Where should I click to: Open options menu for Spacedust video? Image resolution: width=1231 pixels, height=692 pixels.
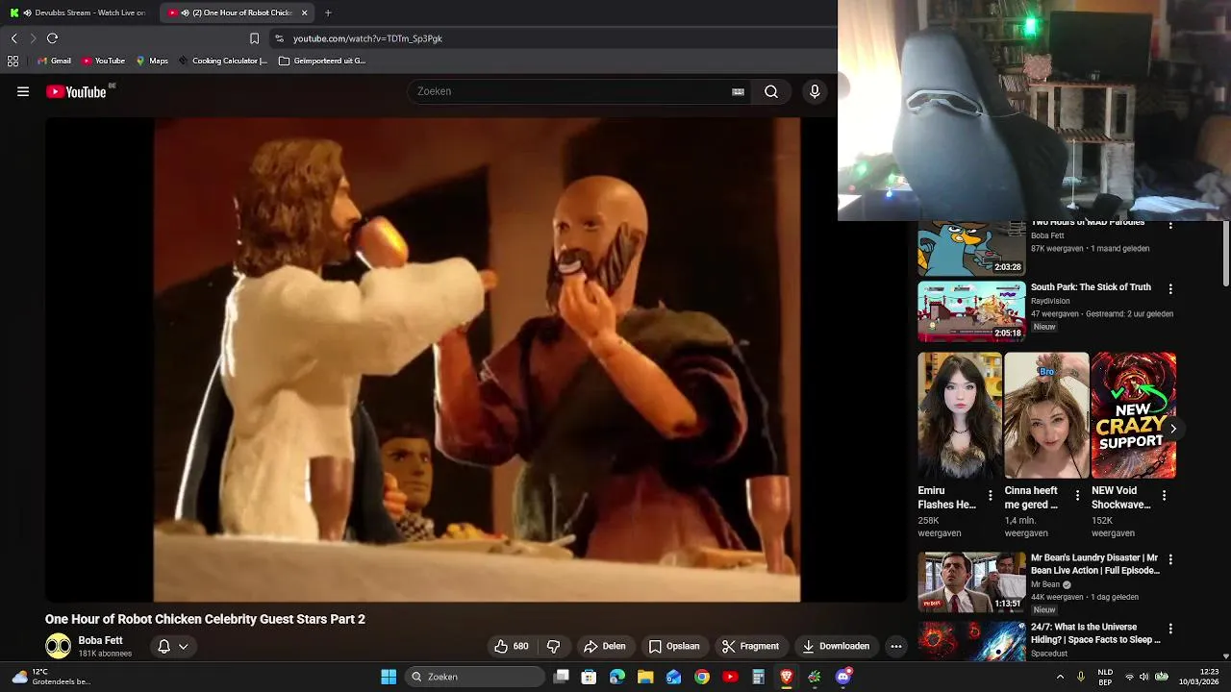pyautogui.click(x=1170, y=630)
